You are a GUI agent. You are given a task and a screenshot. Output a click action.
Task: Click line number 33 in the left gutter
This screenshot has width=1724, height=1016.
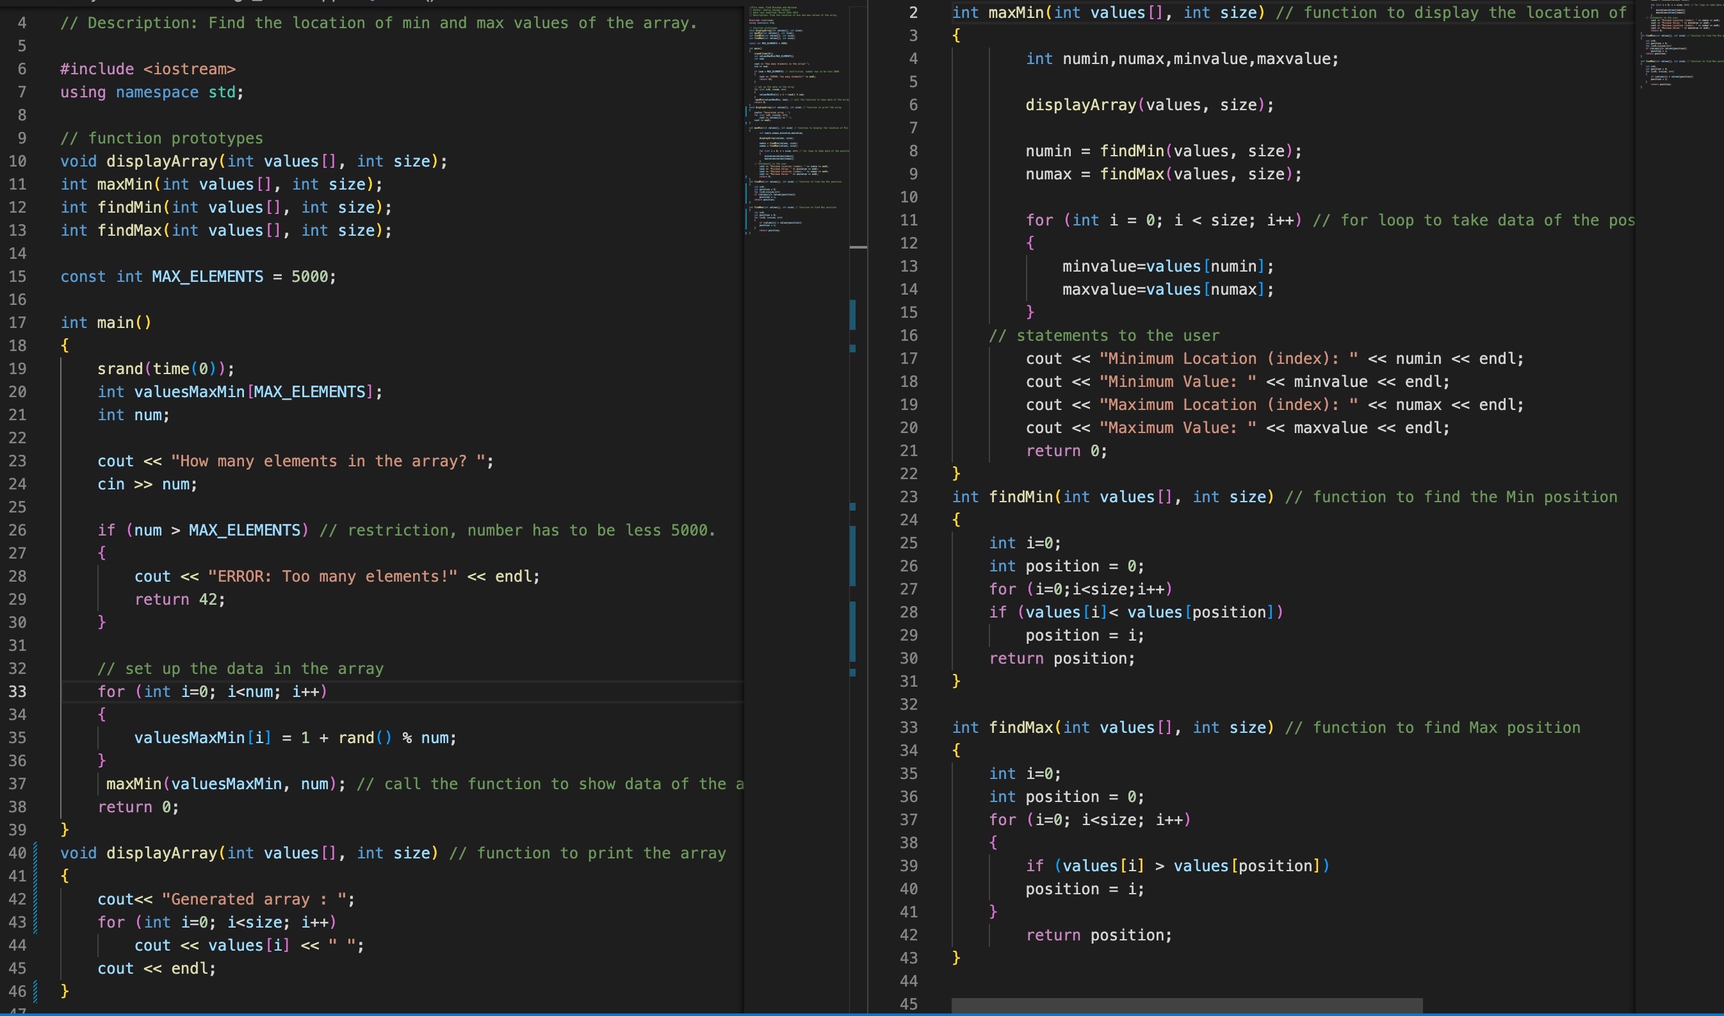click(x=19, y=691)
